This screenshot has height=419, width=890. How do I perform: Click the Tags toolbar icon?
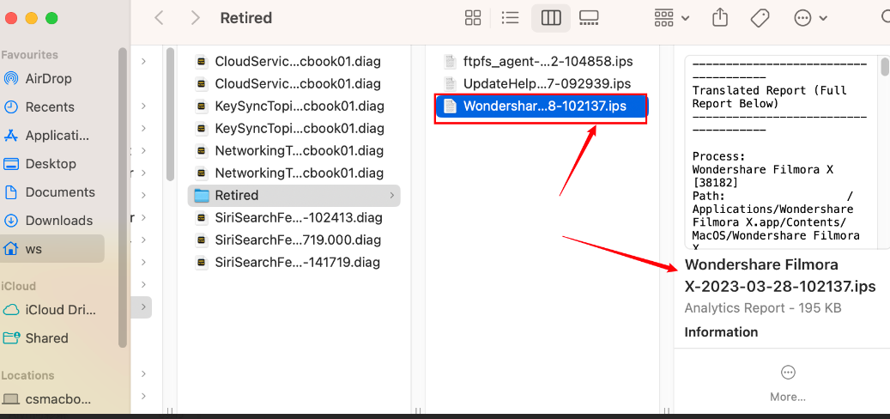tap(760, 18)
